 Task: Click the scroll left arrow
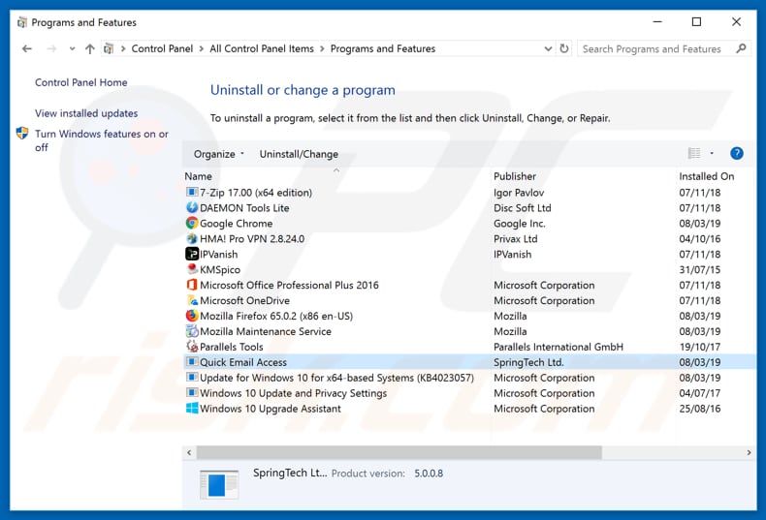(189, 452)
